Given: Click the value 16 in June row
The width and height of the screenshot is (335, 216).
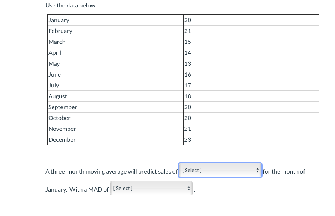Looking at the screenshot, I should (x=188, y=75).
